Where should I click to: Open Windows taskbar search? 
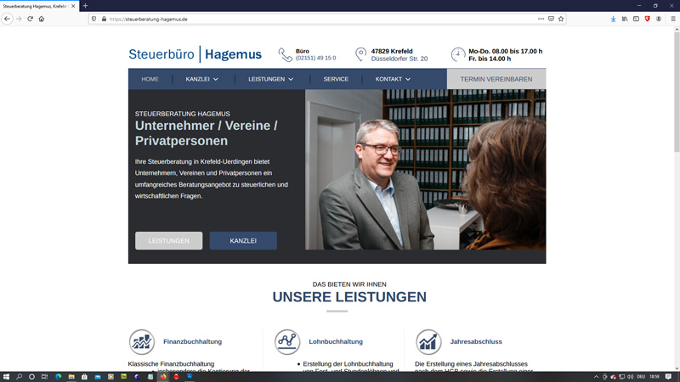coord(19,377)
